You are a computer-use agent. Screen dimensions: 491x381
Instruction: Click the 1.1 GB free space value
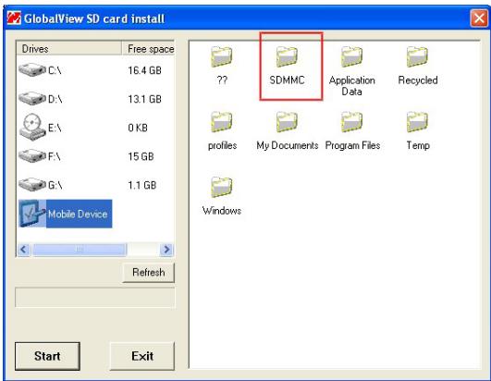point(142,185)
